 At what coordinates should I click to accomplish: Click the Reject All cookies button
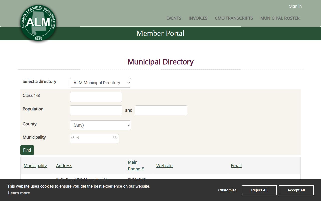pos(259,190)
